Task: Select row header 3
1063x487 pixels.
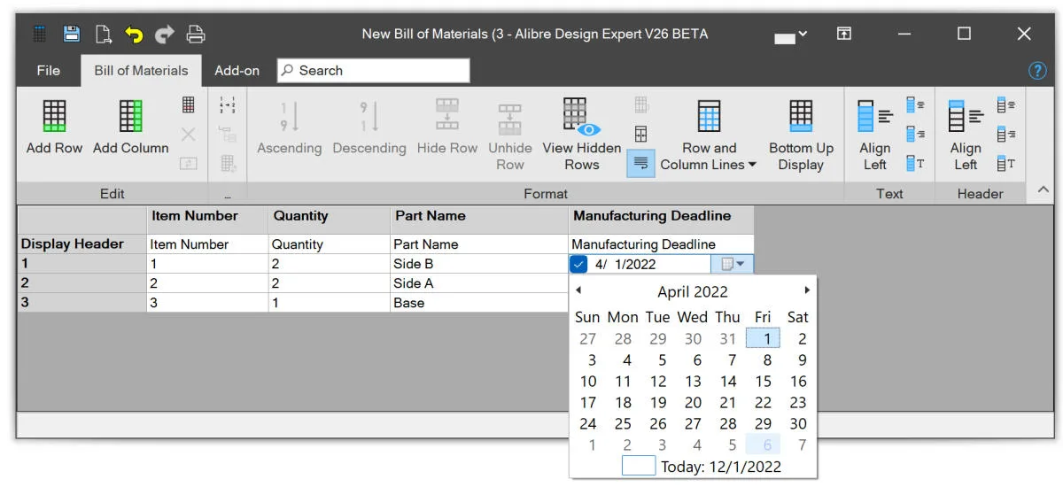Action: click(x=82, y=303)
